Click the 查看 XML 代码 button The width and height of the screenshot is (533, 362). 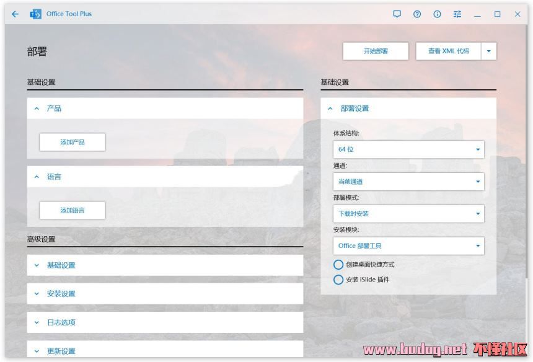click(448, 51)
